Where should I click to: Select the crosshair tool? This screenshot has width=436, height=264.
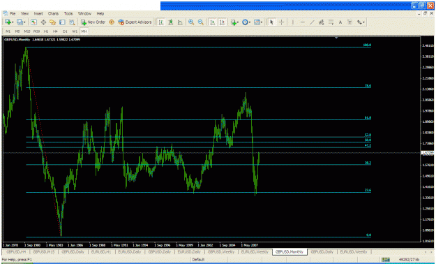pos(281,22)
